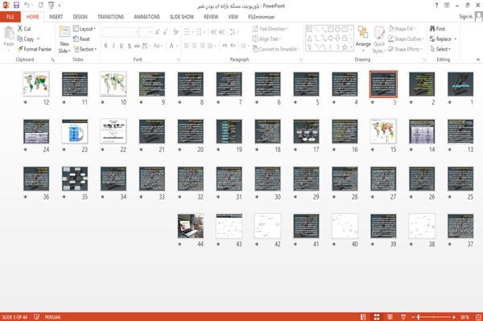Click the spell check icon in status bar
The height and width of the screenshot is (321, 483).
pyautogui.click(x=37, y=317)
